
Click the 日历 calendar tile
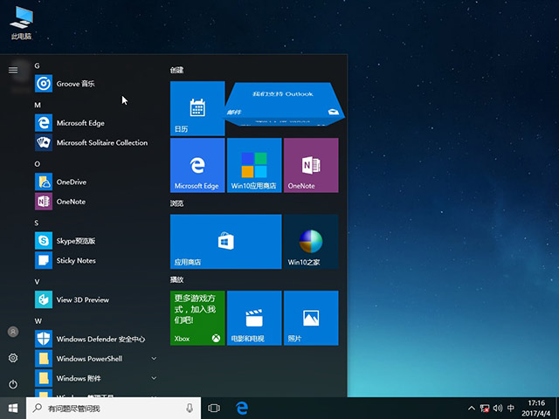point(197,108)
